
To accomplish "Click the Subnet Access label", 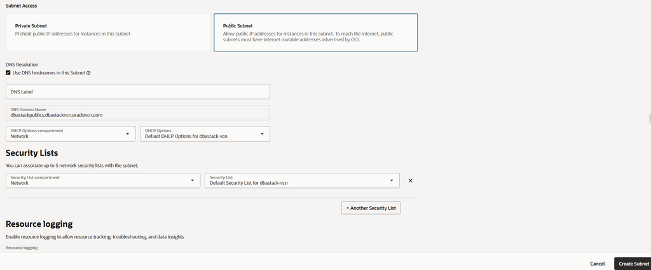I will pyautogui.click(x=21, y=6).
